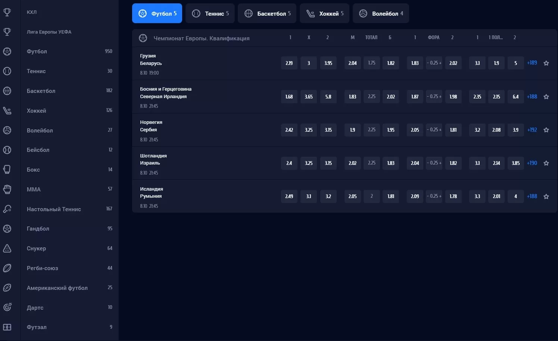Click the boxing glove icon in sidebar

coord(7,169)
